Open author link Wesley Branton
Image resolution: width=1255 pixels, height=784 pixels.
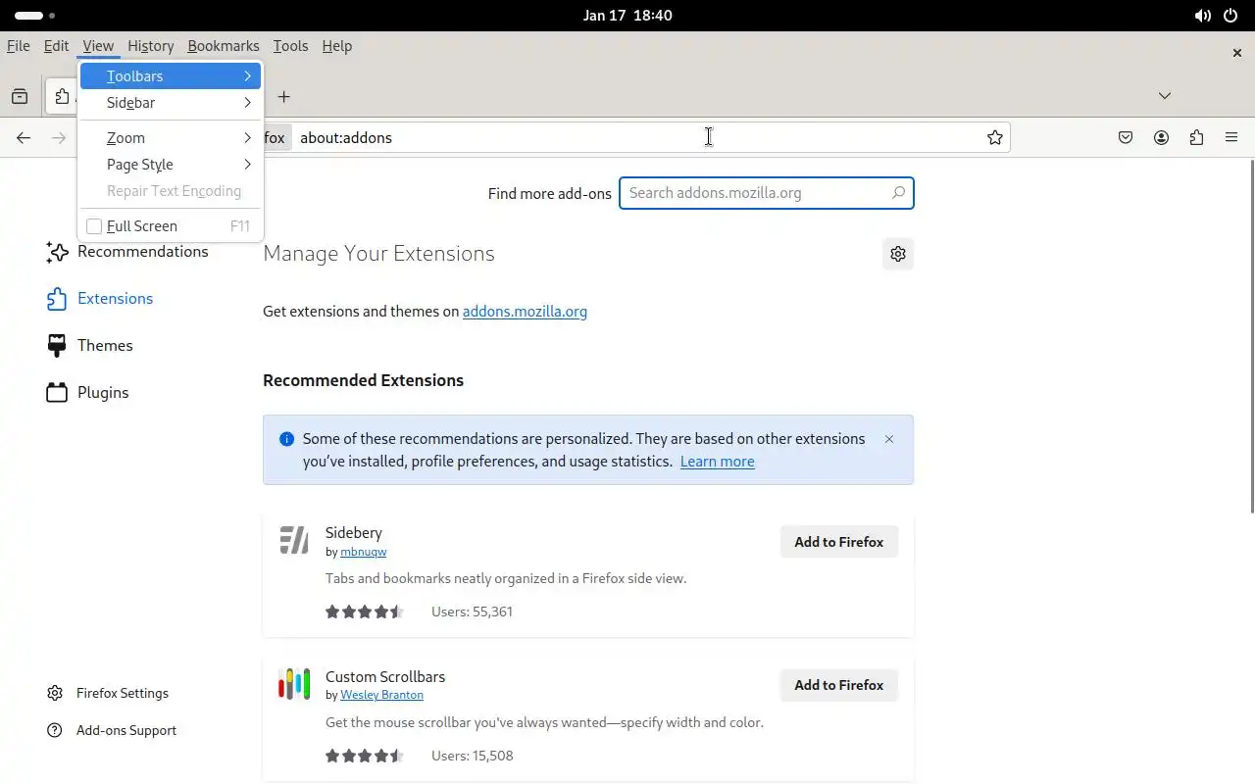click(x=381, y=695)
